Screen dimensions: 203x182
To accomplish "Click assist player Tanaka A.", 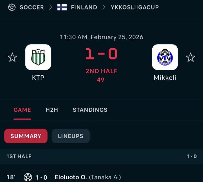I will [x=105, y=177].
